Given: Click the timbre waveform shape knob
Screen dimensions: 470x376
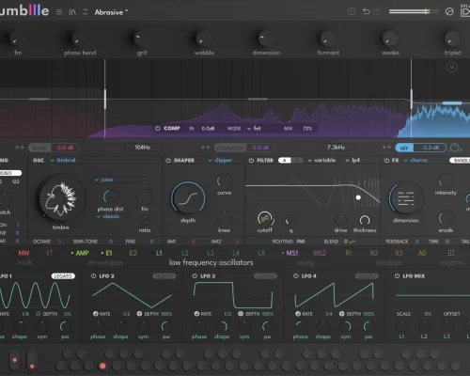Looking at the screenshot, I should 61,198.
